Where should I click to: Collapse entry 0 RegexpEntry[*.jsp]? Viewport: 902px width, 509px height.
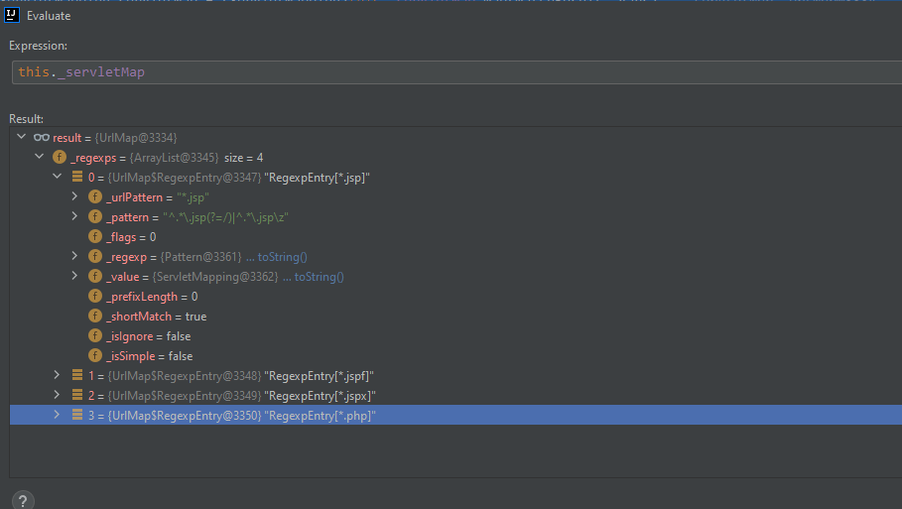pos(57,177)
